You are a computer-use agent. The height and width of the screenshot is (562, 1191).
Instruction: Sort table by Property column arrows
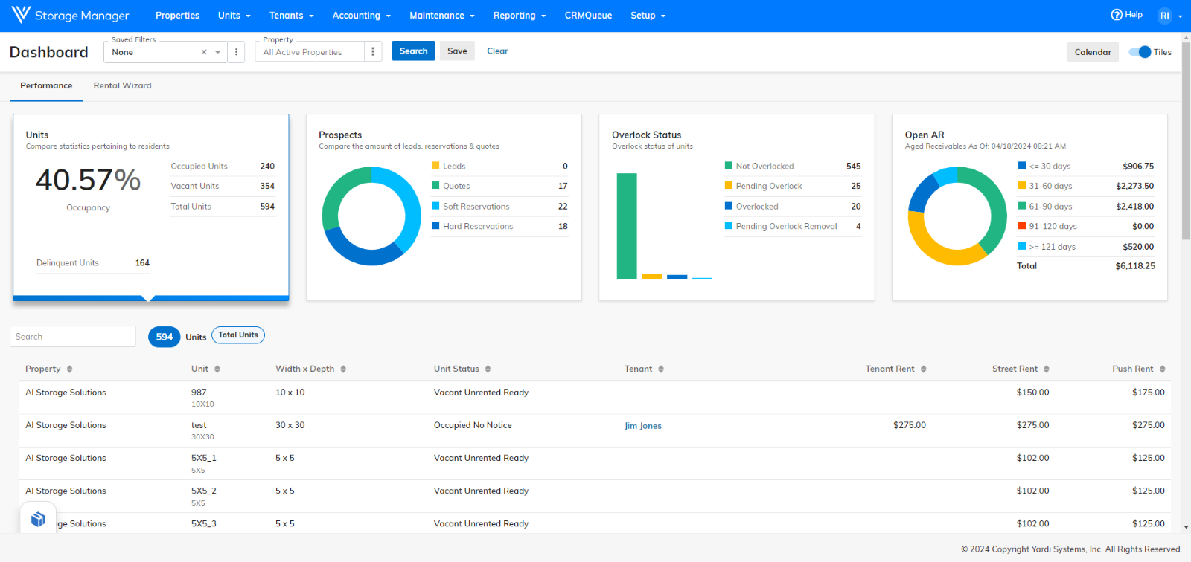point(69,369)
